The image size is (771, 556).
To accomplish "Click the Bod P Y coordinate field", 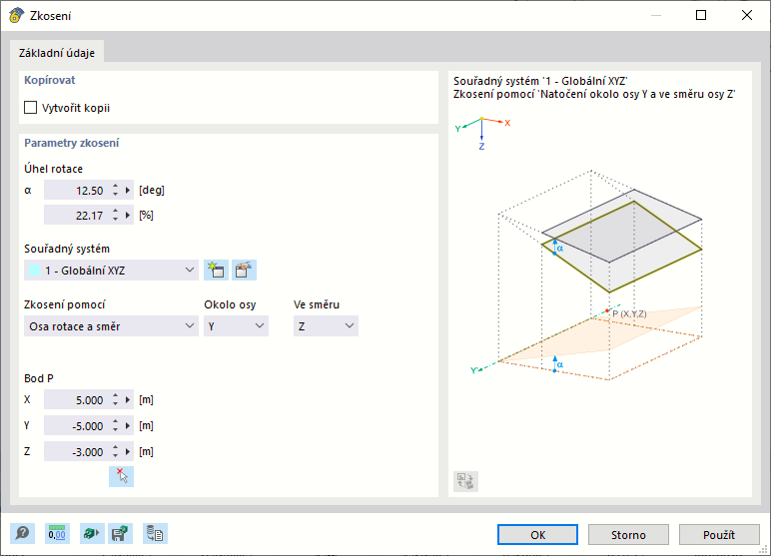I will click(77, 425).
